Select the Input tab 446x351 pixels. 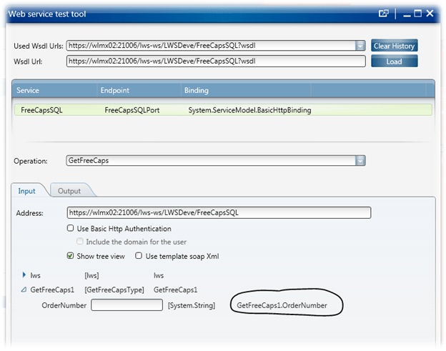(x=27, y=191)
